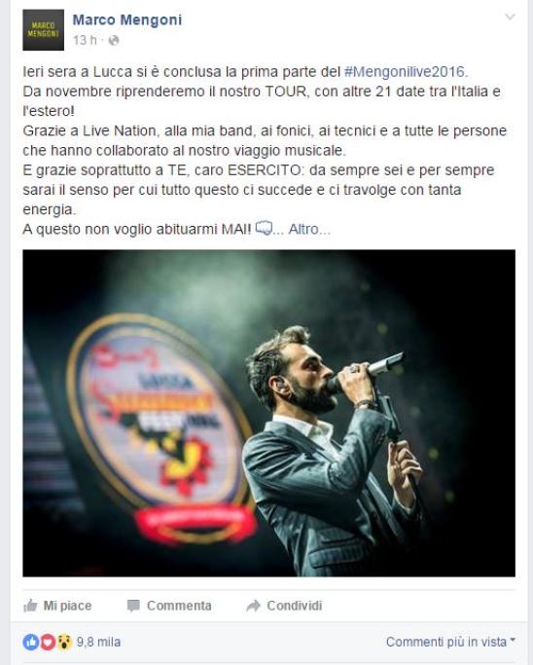Open the post options chevron menu
Viewport: 533px width, 665px height.
[x=510, y=17]
